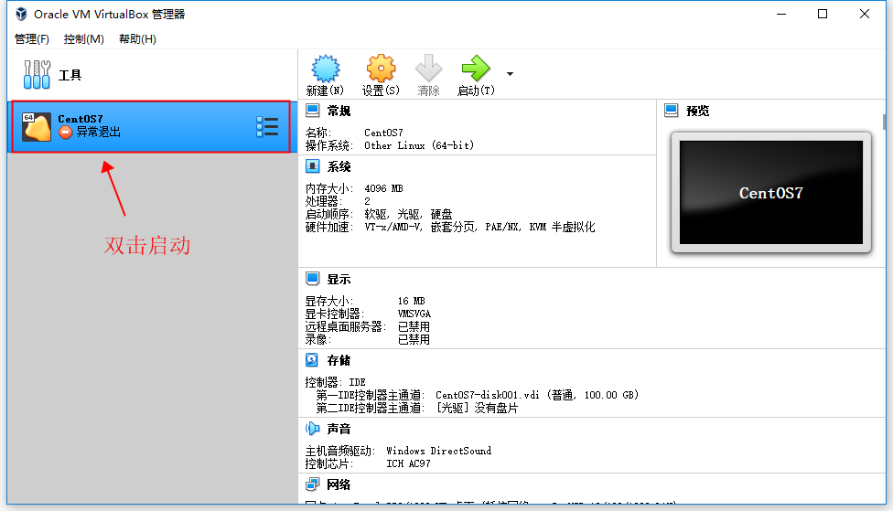
Task: Open the 存储 section header link
Action: pos(339,361)
